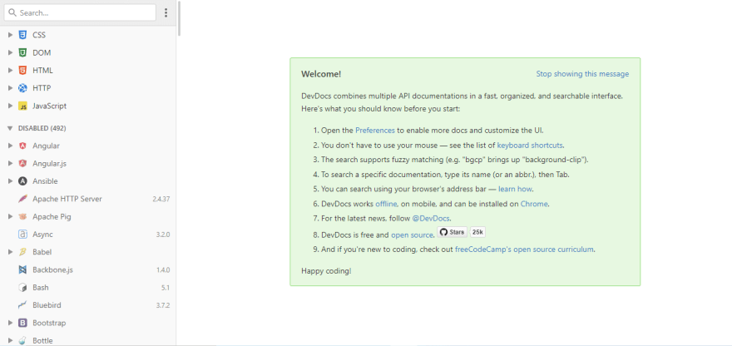Open the keyboard shortcuts link
The width and height of the screenshot is (732, 346).
[x=530, y=145]
